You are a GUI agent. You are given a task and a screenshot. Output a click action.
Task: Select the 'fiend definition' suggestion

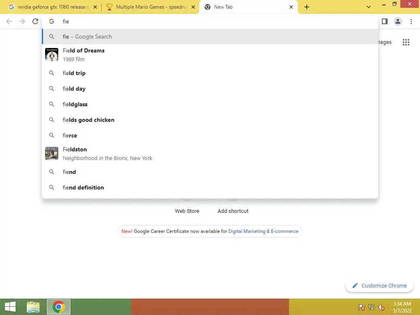[210, 187]
